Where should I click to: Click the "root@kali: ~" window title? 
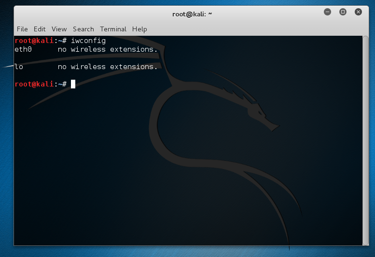pyautogui.click(x=192, y=14)
